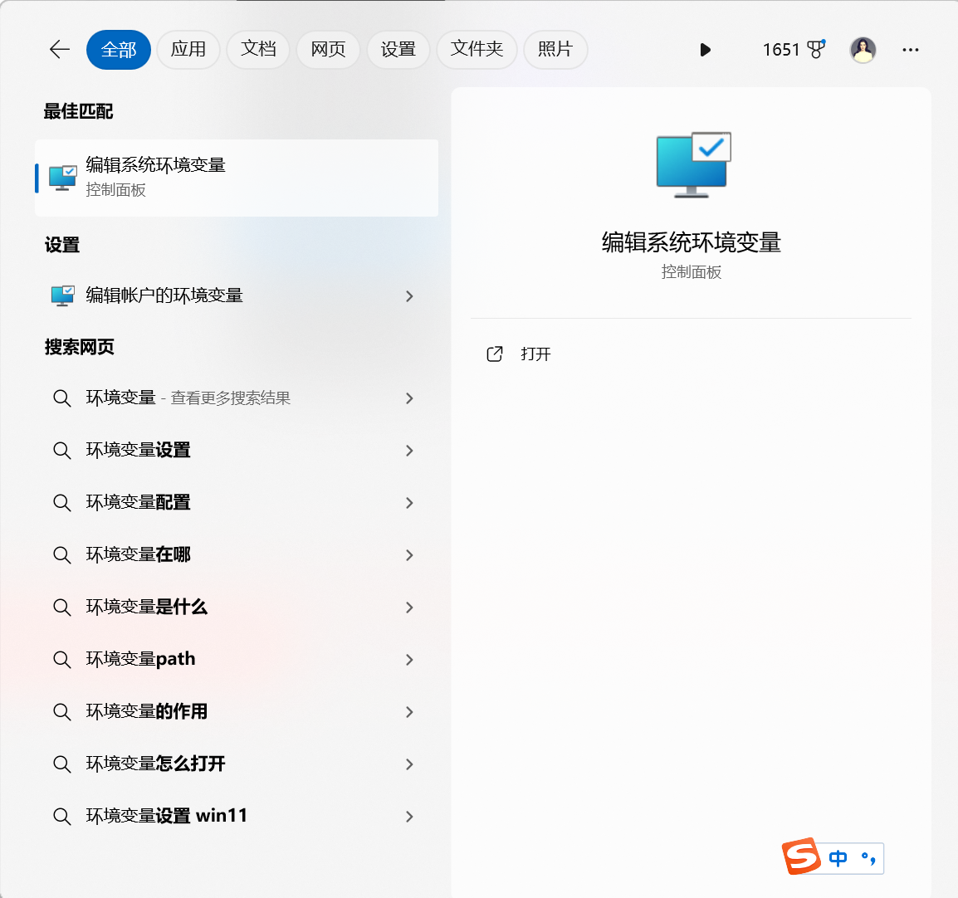Switch to the 应用 filter tab
This screenshot has height=898, width=958.
pos(188,50)
